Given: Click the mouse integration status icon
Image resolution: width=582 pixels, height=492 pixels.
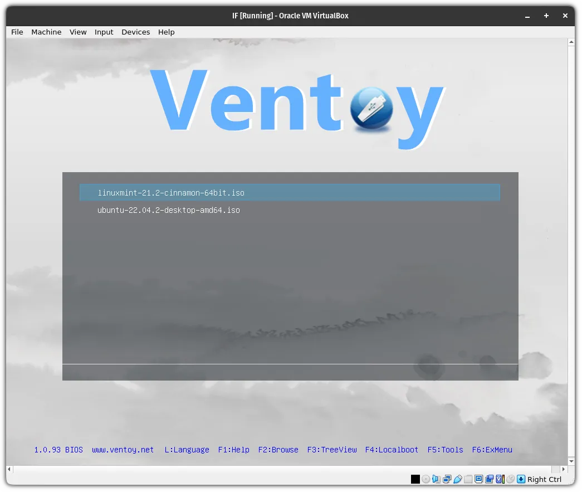Looking at the screenshot, I should [x=511, y=479].
